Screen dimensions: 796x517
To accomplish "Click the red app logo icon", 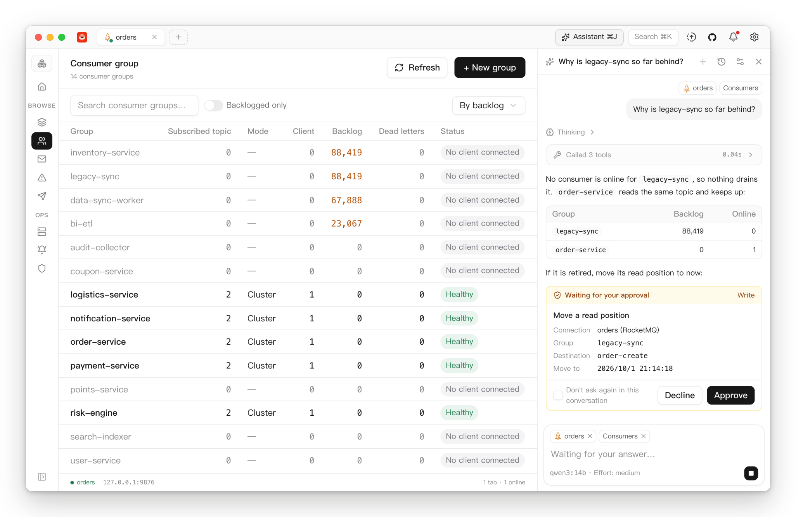I will (82, 37).
